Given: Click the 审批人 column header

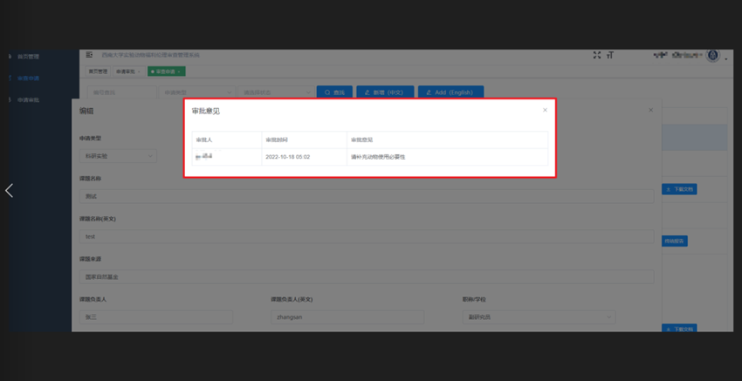Looking at the screenshot, I should (x=227, y=139).
